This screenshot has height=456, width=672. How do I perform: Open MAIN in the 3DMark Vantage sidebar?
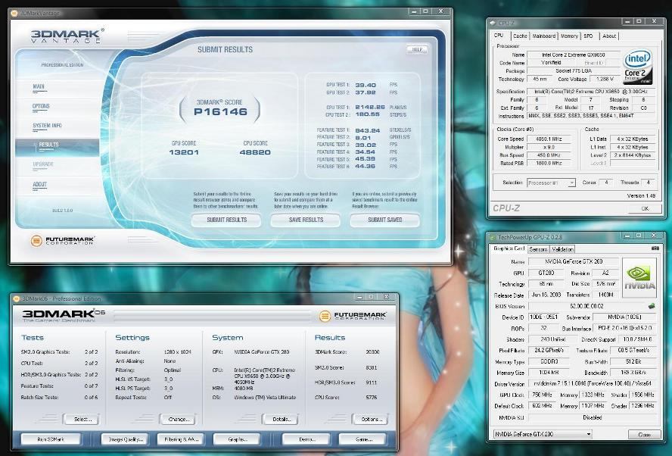pyautogui.click(x=39, y=86)
